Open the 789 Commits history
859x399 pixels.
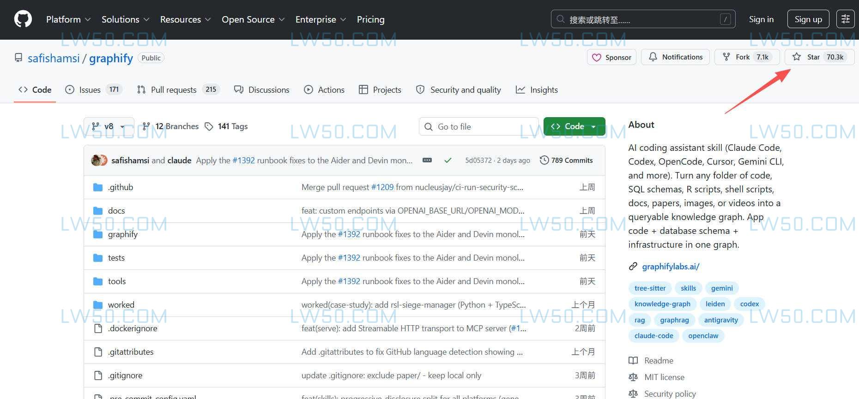tap(566, 160)
